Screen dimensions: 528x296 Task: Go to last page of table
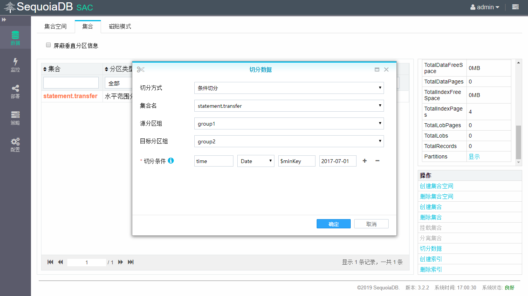[131, 262]
